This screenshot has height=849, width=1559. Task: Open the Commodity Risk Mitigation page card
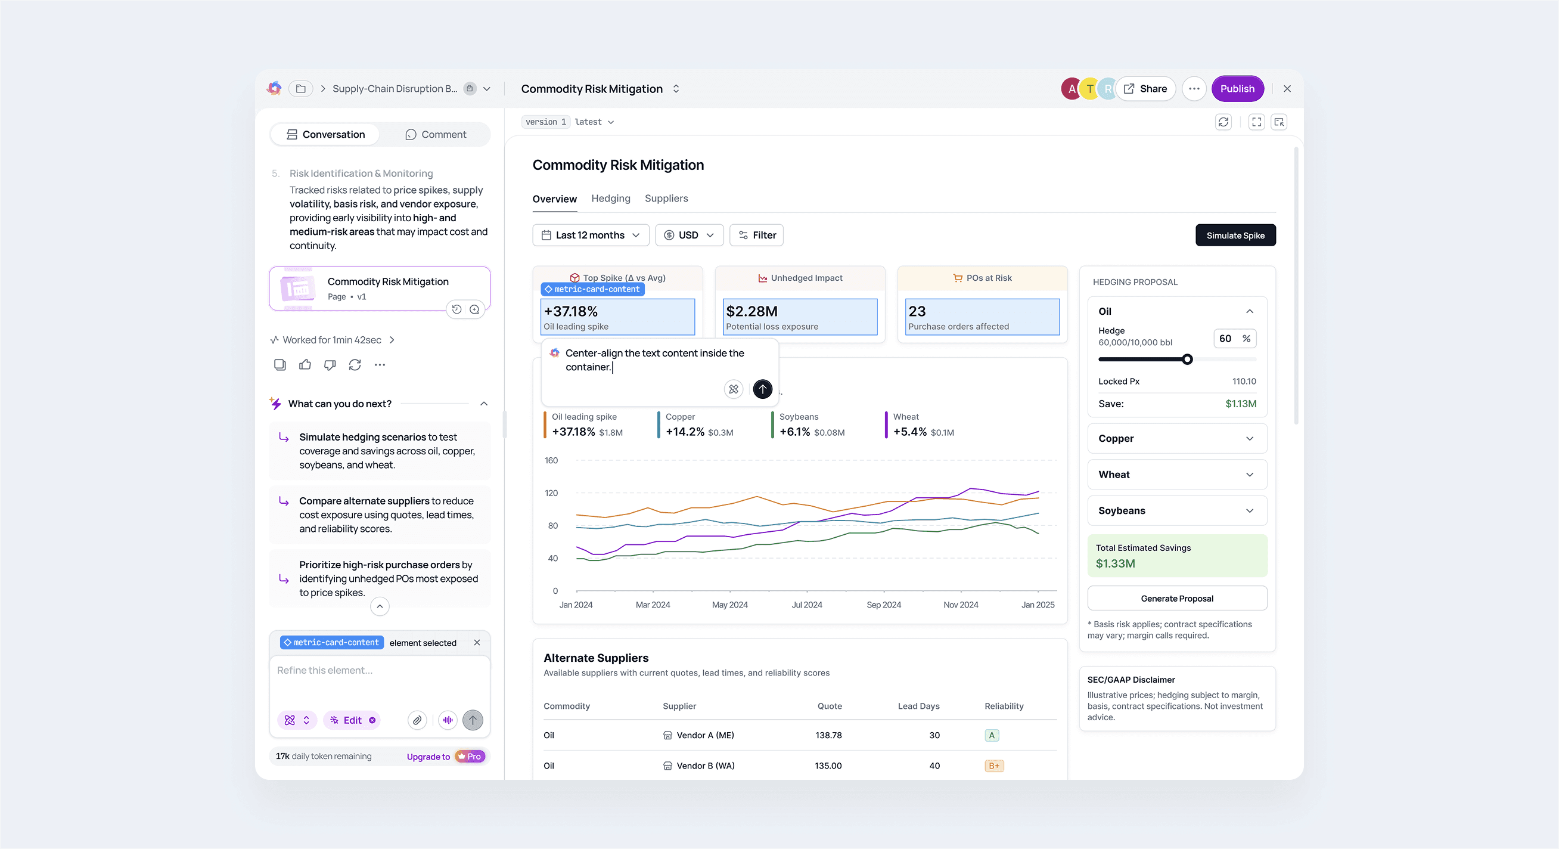tap(380, 288)
